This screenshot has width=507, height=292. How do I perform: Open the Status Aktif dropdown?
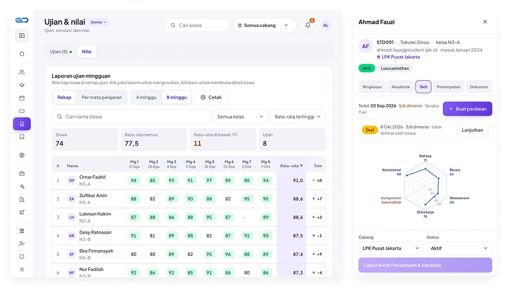(x=459, y=248)
